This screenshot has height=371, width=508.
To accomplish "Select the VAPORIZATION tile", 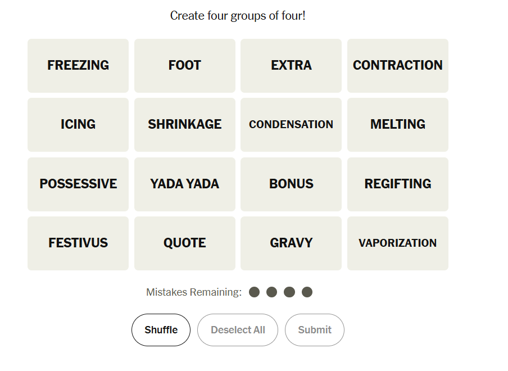I will 397,243.
